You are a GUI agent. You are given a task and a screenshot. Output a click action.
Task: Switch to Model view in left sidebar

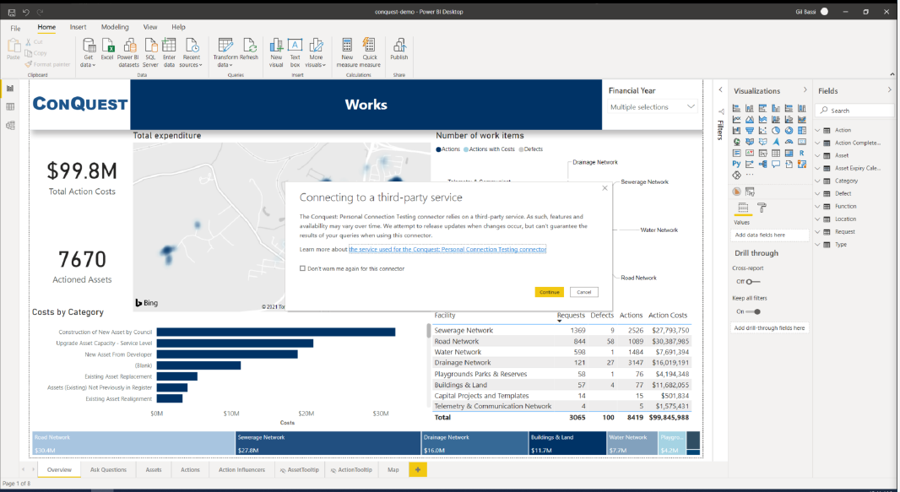(x=10, y=125)
